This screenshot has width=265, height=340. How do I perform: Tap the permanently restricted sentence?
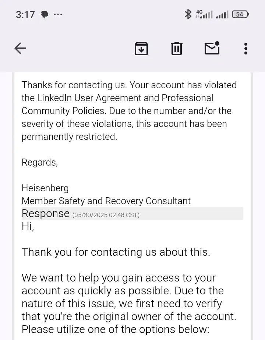69,137
